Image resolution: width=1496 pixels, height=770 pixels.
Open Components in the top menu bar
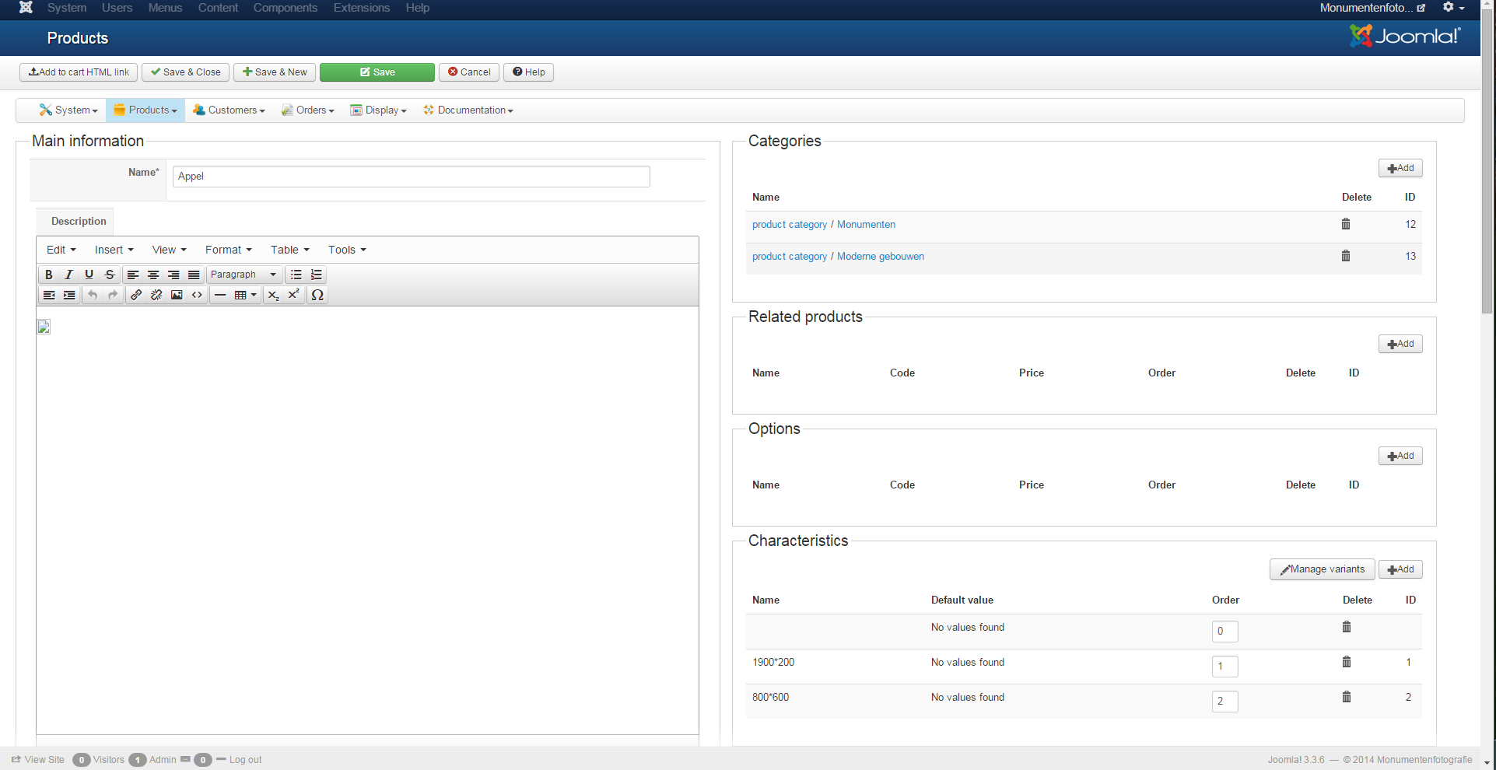tap(285, 8)
